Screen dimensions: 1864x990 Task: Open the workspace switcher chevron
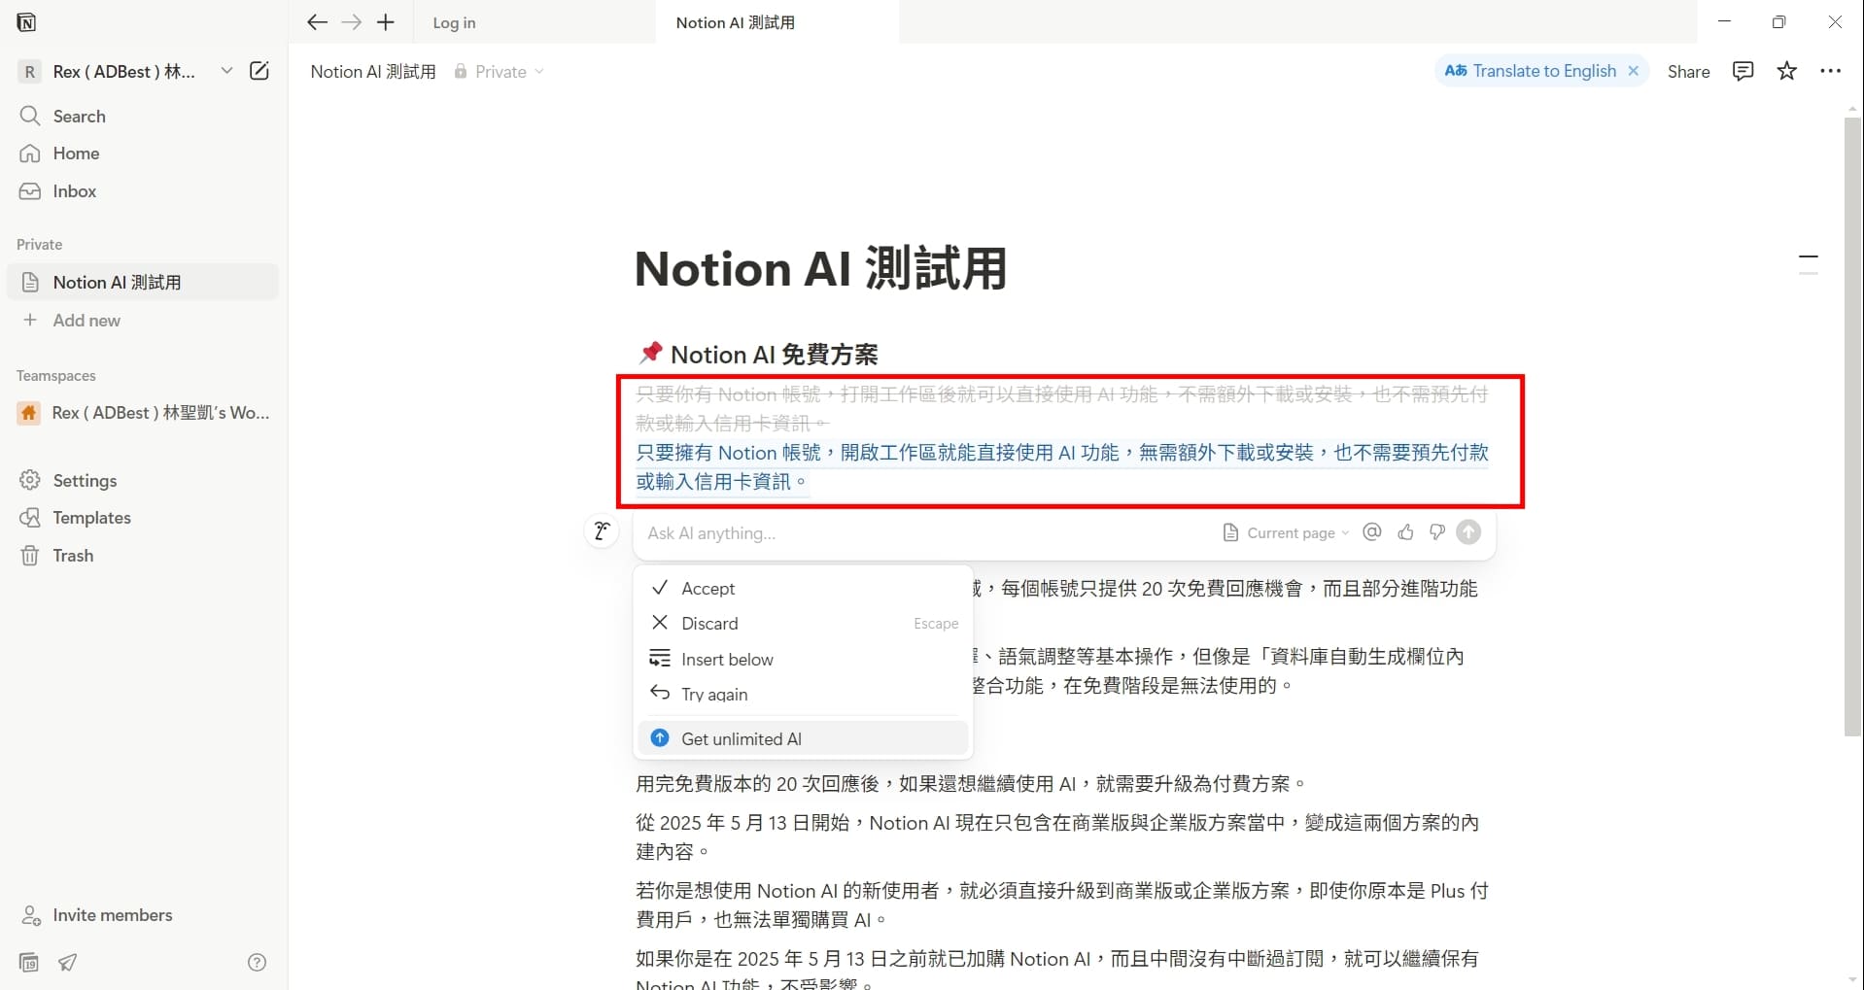[226, 70]
